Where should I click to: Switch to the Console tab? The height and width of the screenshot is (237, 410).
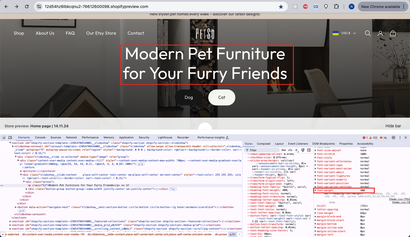pyautogui.click(x=40, y=138)
